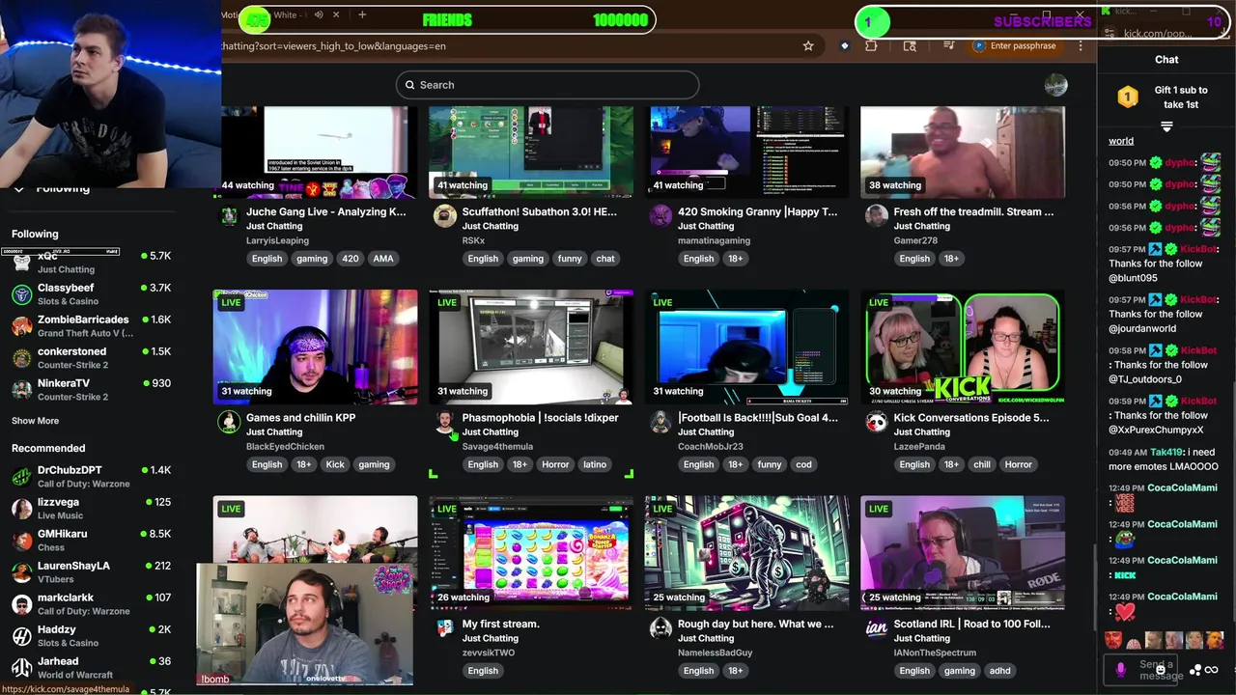
Task: Watch the Rough day but here thumbnail
Action: point(747,553)
